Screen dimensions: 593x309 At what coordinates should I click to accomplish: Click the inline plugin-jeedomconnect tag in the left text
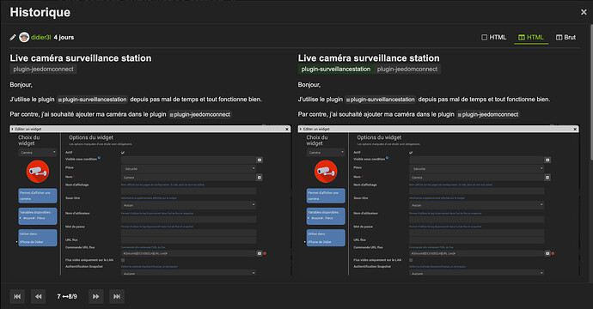pos(200,114)
